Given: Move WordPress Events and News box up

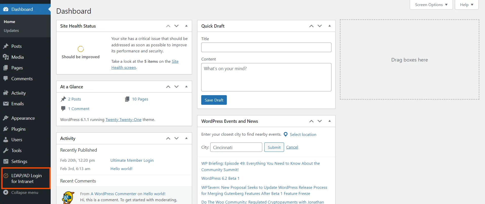Looking at the screenshot, I should [x=311, y=121].
